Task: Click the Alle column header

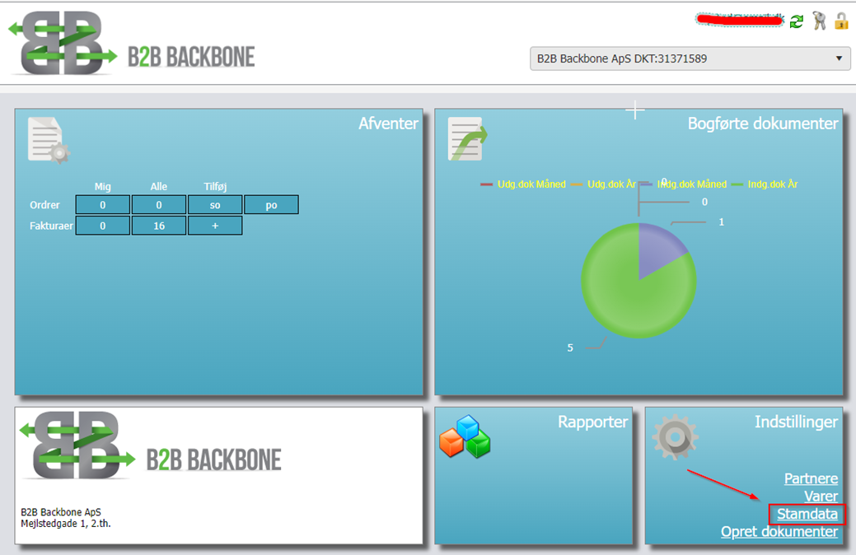Action: pos(159,187)
